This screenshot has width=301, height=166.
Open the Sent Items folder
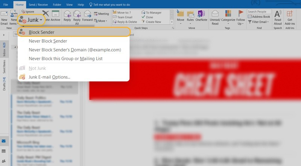click(4, 66)
